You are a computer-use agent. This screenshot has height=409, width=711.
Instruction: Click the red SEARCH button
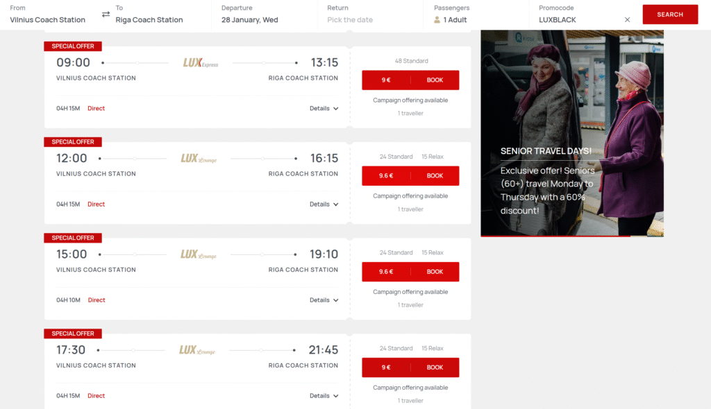pos(669,13)
